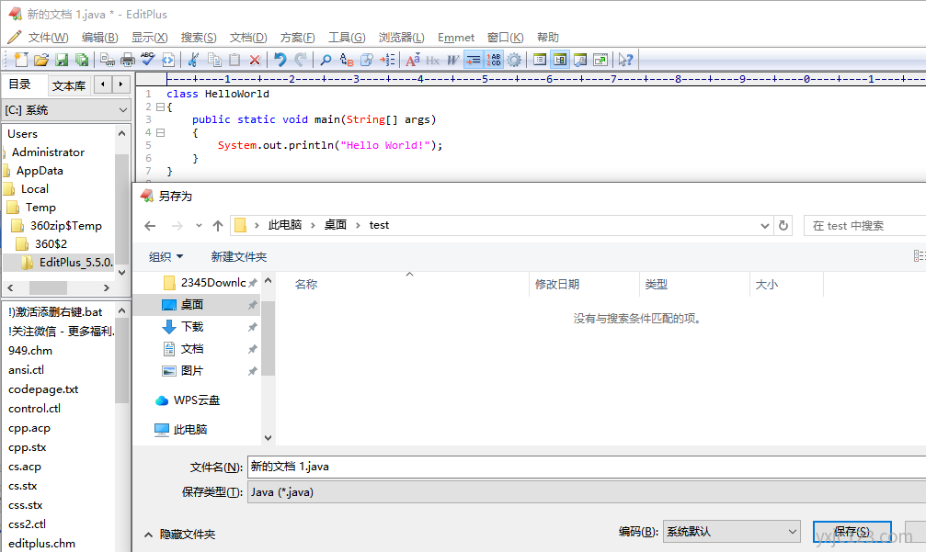Click the Find magnifier icon
Viewport: 926px width, 552px height.
pos(326,60)
